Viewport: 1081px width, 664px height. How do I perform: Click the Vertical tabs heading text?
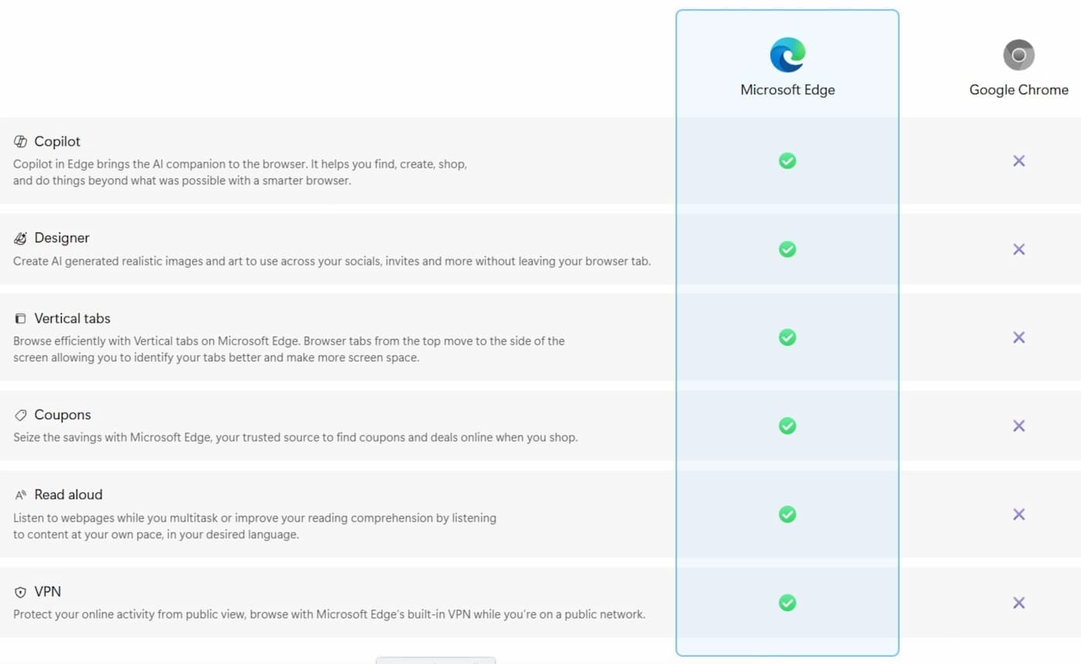(72, 318)
